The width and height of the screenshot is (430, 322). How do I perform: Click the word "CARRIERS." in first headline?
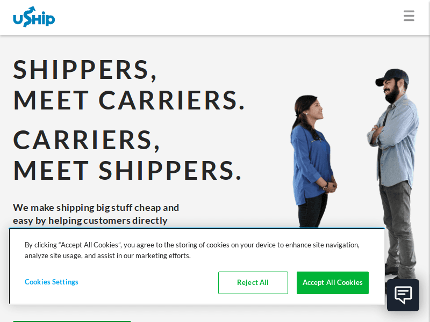171,100
